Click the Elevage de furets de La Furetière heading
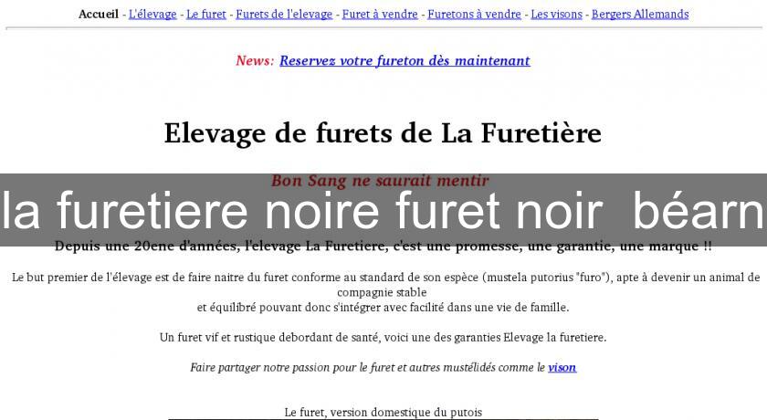 pos(383,133)
